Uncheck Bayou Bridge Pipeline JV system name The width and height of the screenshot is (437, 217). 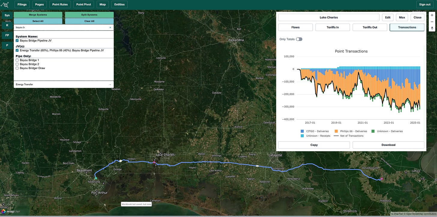(x=17, y=40)
